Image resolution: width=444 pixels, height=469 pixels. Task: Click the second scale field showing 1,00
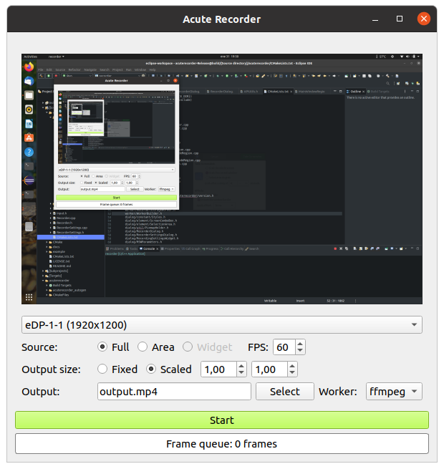269,369
